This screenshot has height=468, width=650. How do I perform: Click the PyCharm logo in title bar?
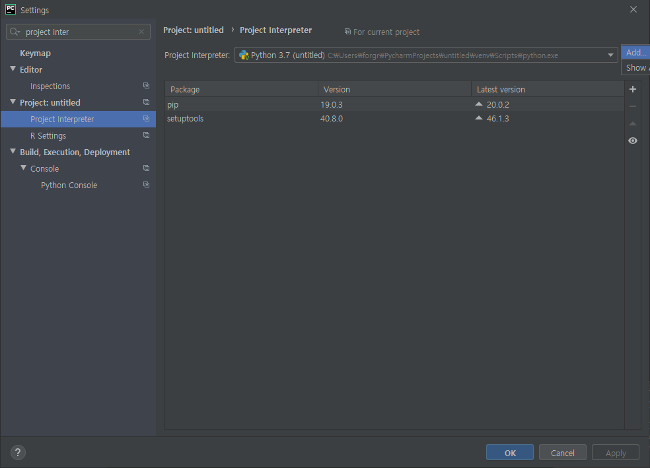pyautogui.click(x=11, y=9)
